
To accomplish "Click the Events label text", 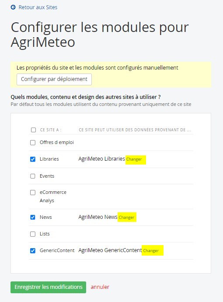I will 47,176.
